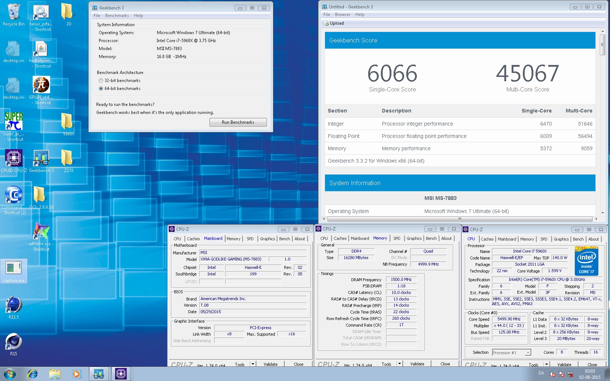Click Validate in Memory CPU-Z window

tap(417, 364)
